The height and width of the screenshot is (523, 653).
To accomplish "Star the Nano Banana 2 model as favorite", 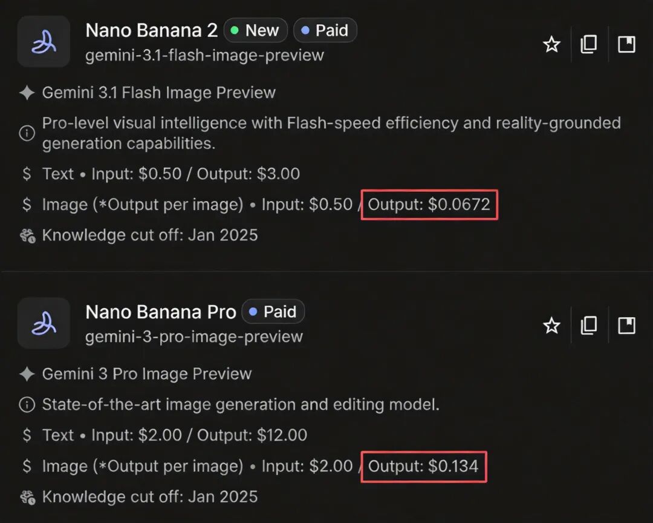I will 551,44.
